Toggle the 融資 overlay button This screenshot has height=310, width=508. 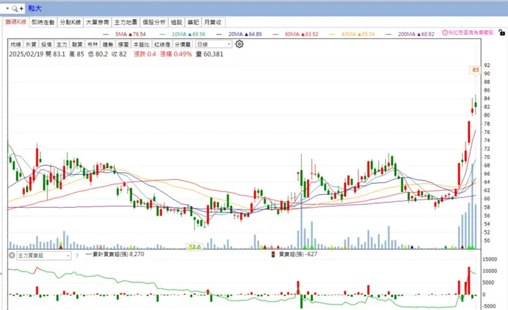point(77,45)
